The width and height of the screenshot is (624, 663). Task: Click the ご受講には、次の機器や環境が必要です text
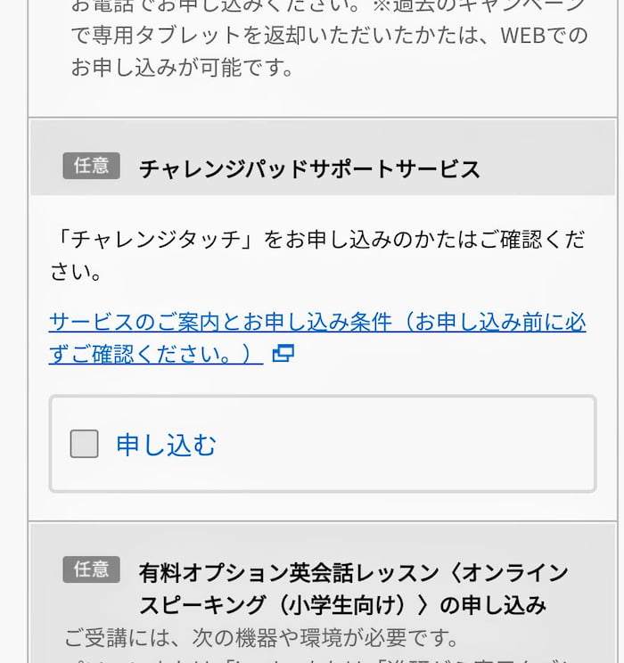coord(261,638)
